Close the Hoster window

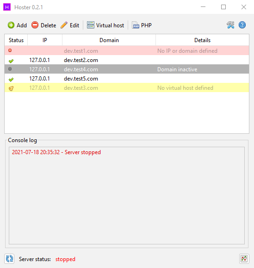[244, 7]
